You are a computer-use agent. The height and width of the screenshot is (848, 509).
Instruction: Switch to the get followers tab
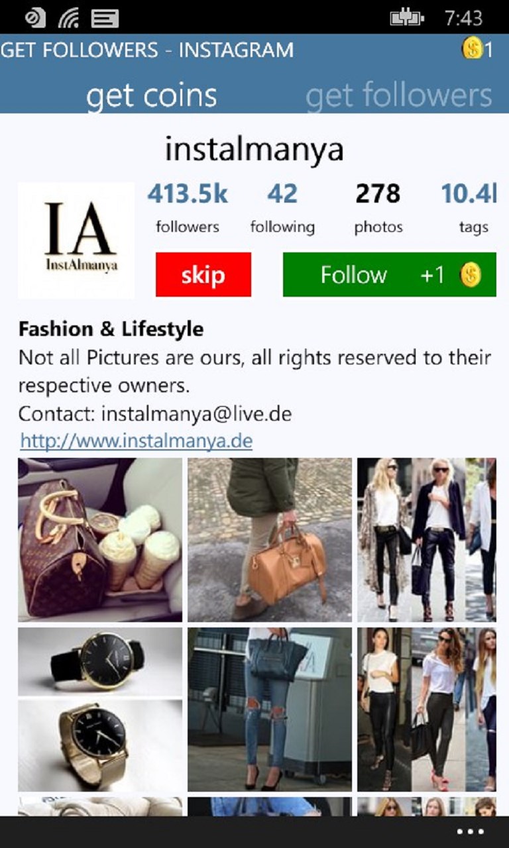(x=399, y=96)
